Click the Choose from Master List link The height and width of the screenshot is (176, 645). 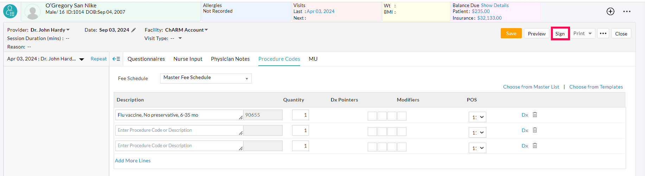tap(531, 87)
